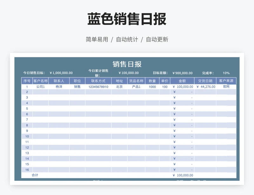Select row number 8 cell
Screen dimensions: 254x195
[27, 125]
